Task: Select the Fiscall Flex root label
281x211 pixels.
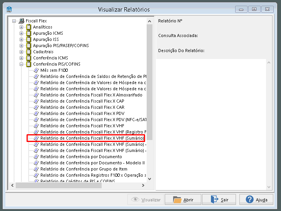Action: click(36, 21)
